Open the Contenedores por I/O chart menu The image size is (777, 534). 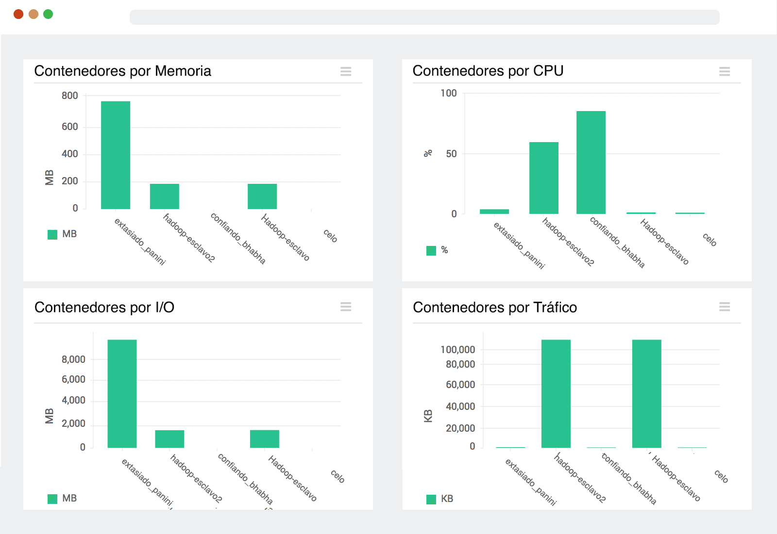(x=346, y=307)
